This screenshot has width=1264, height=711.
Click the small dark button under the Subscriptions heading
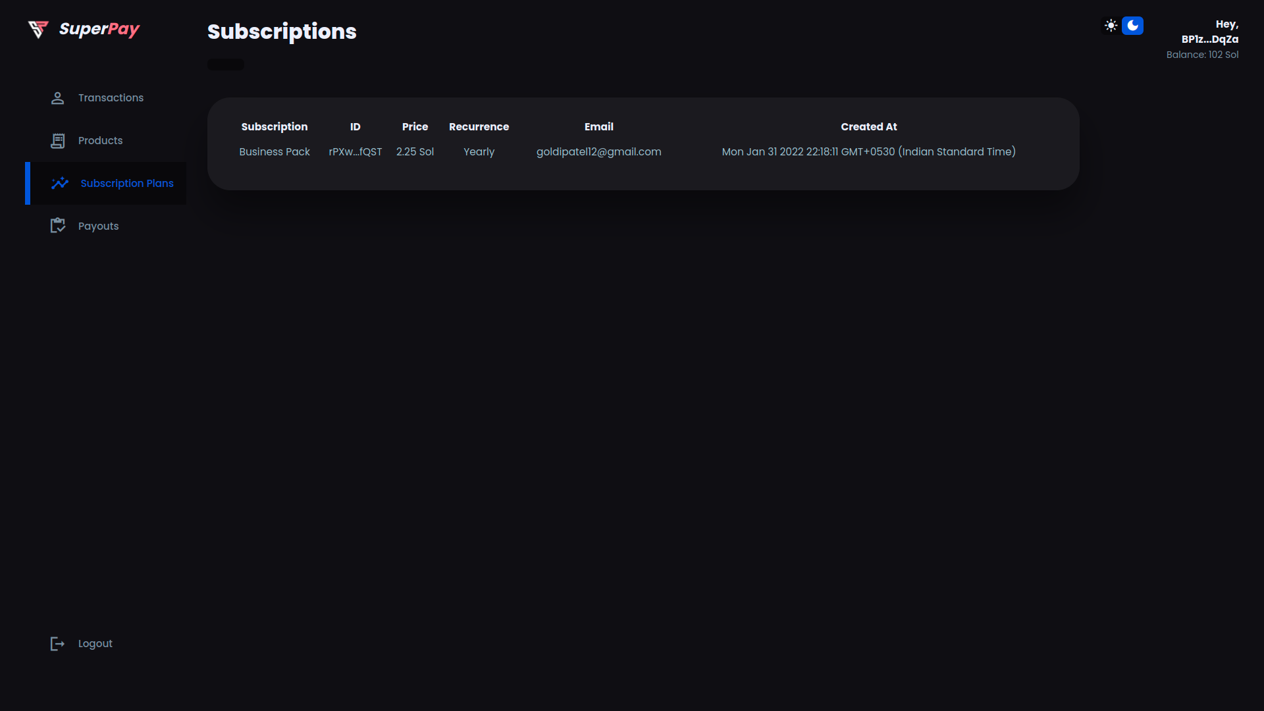click(x=226, y=65)
